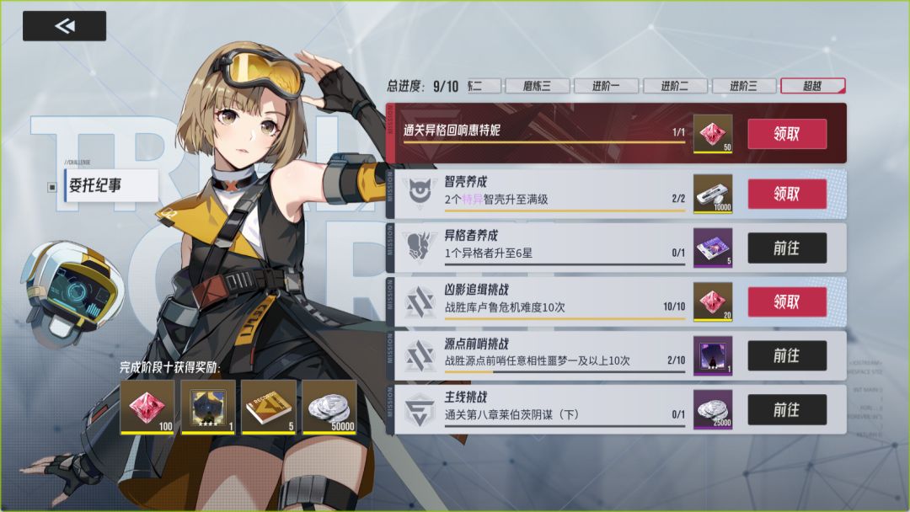
Task: Tap the purple book reward icon worth 5
Action: 713,248
